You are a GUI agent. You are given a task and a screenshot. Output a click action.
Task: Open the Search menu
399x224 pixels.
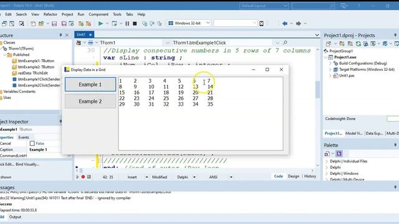click(21, 14)
